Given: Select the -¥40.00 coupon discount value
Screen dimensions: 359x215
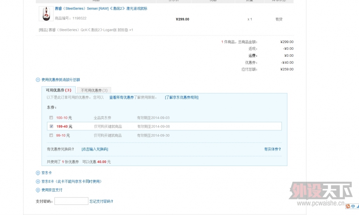Looking at the screenshot, I should click(x=287, y=62).
